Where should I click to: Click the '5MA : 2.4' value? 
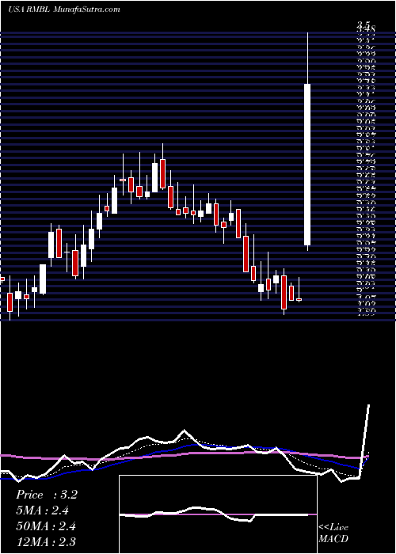coord(43,510)
